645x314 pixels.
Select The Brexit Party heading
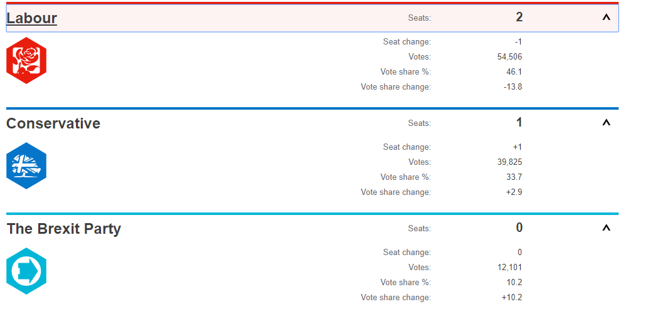pyautogui.click(x=64, y=229)
